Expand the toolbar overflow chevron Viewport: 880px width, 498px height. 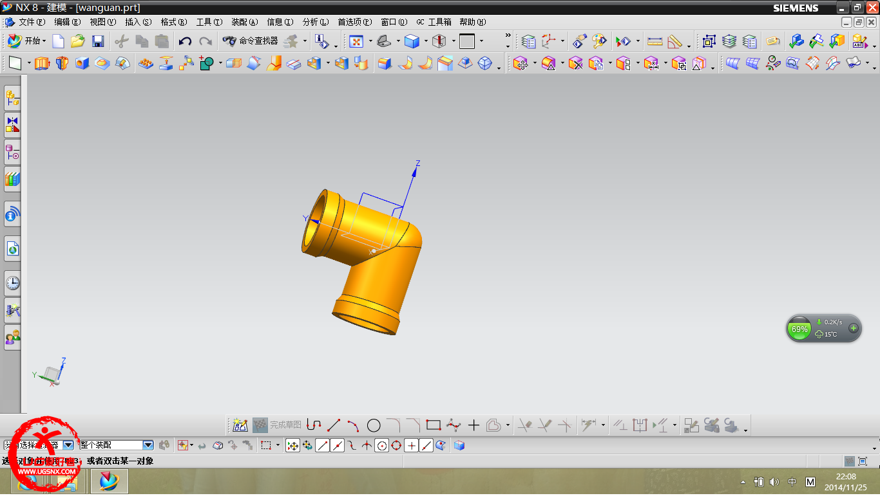point(508,36)
